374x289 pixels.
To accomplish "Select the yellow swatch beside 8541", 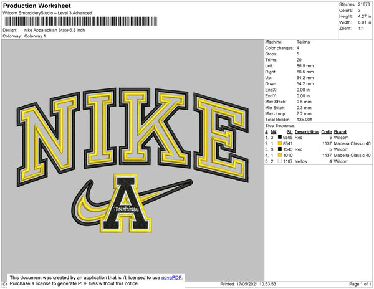I will [x=280, y=144].
